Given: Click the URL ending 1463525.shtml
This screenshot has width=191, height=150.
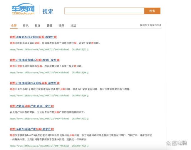Looking at the screenshot, I should (x=39, y=95).
